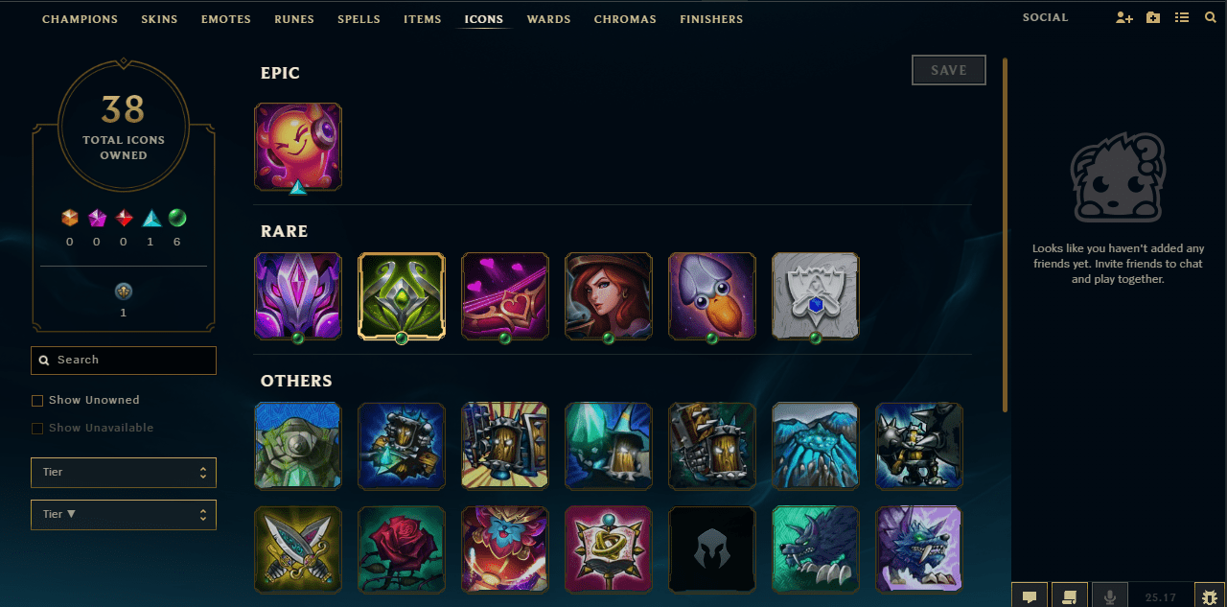This screenshot has height=607, width=1227.
Task: Open the Tier ▼ sort dropdown
Action: [x=124, y=515]
